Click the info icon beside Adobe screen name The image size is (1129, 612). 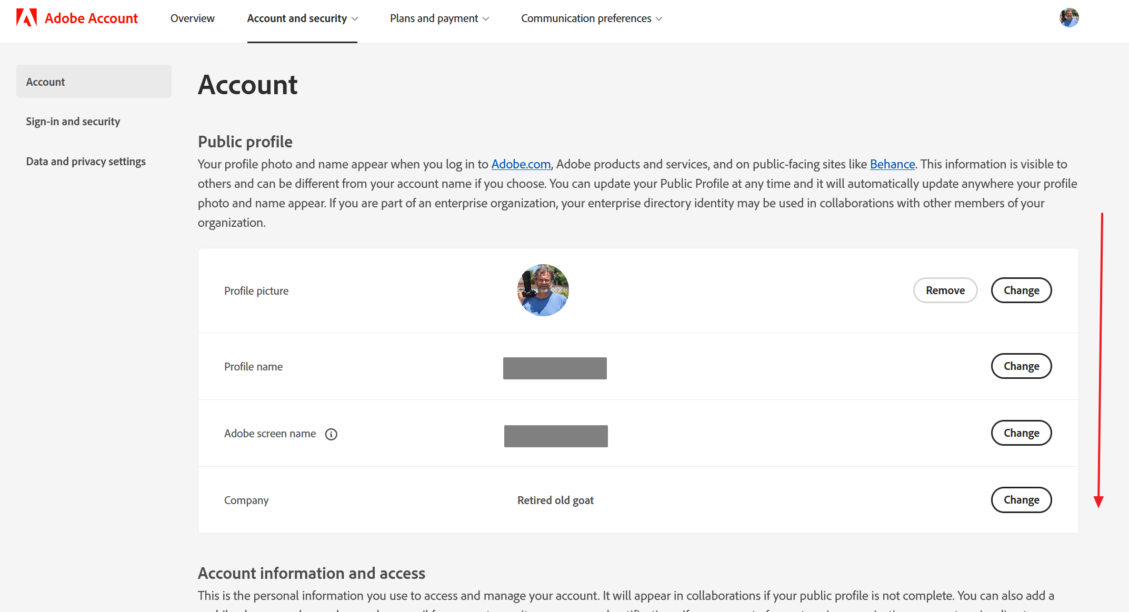click(x=331, y=434)
